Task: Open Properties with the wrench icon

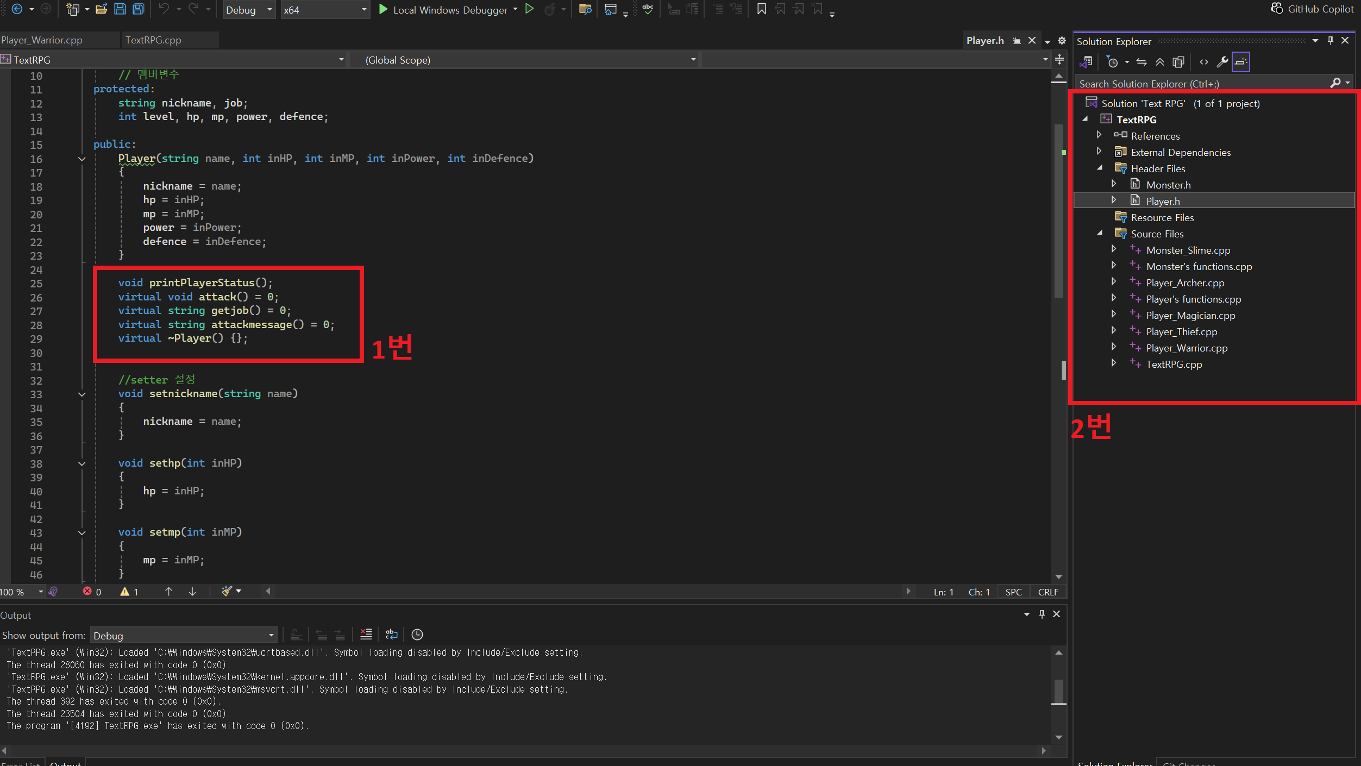Action: tap(1222, 62)
